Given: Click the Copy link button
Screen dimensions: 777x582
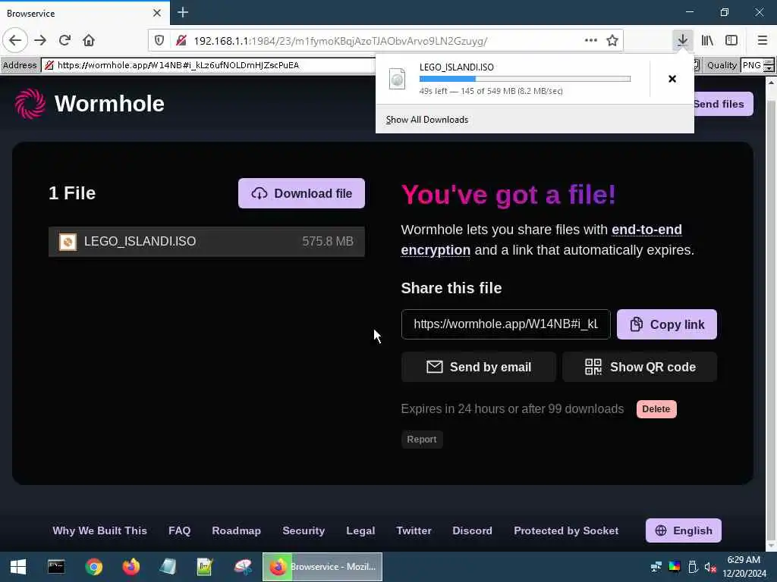Looking at the screenshot, I should (x=666, y=324).
